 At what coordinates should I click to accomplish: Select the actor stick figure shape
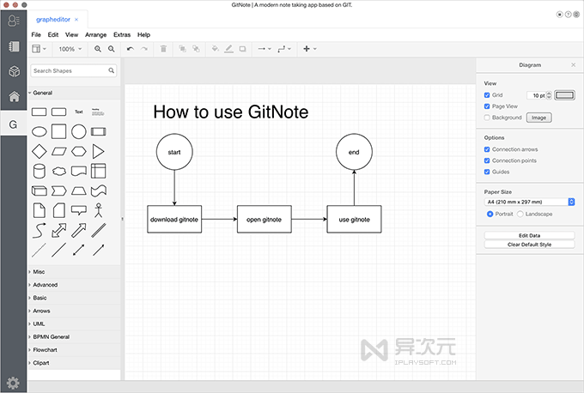pos(98,210)
